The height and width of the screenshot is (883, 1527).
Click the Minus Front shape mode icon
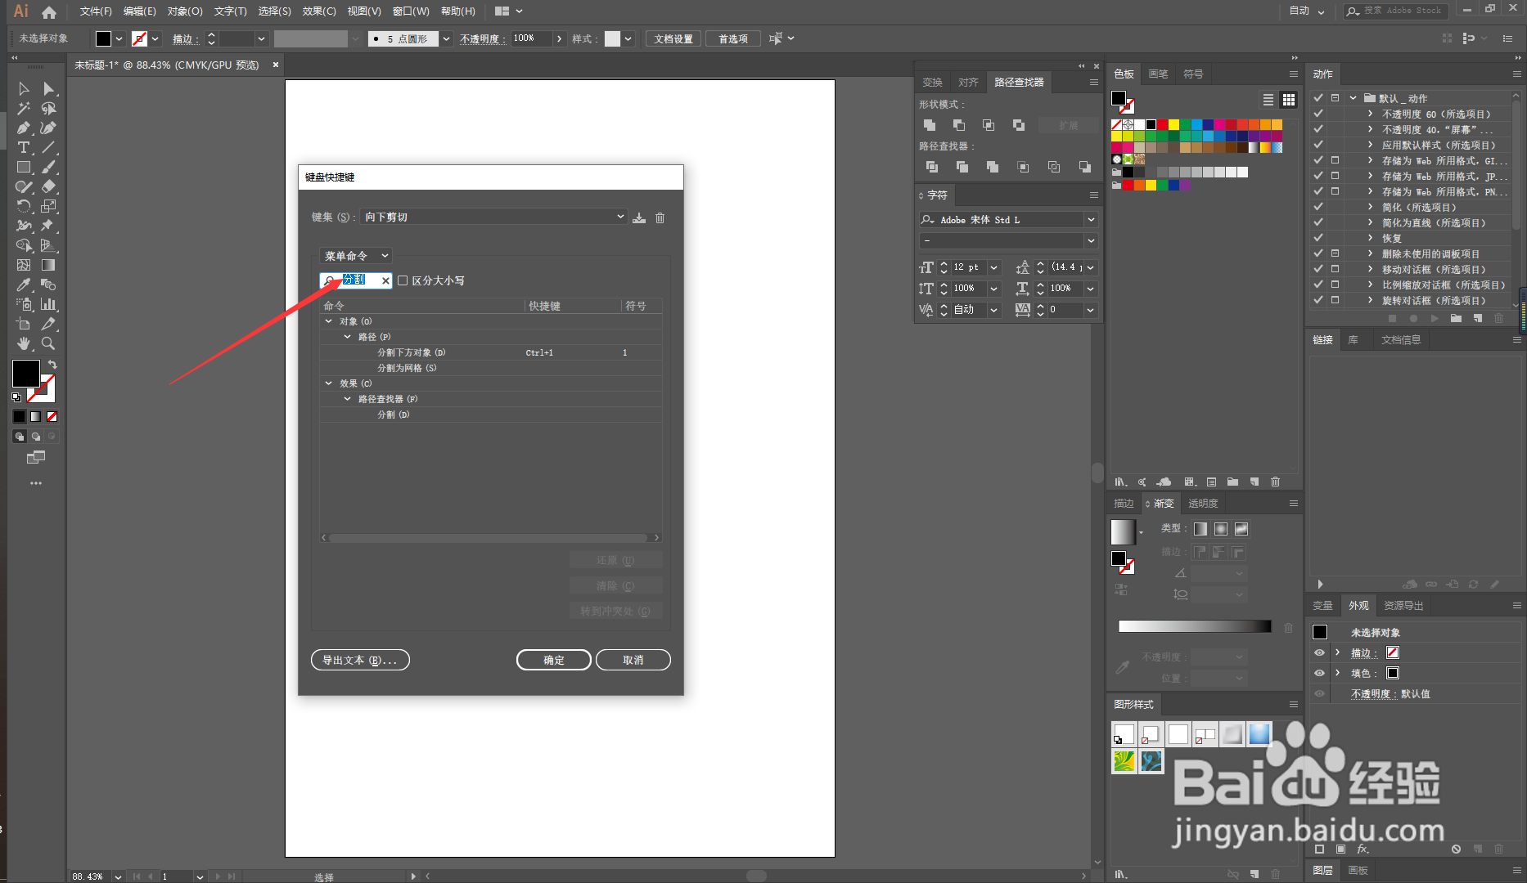[x=959, y=125]
